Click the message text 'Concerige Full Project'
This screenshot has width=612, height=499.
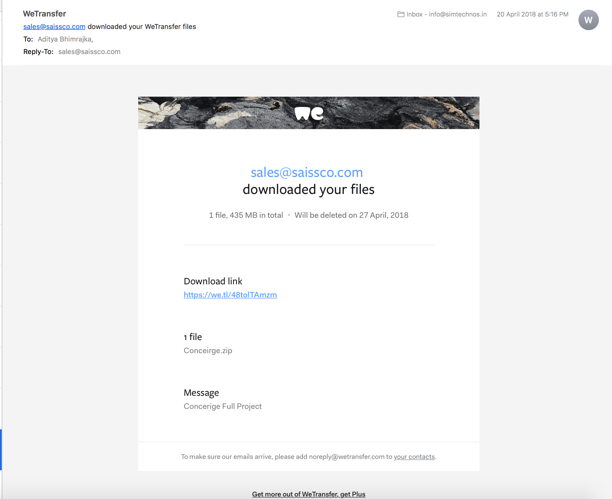pyautogui.click(x=222, y=406)
